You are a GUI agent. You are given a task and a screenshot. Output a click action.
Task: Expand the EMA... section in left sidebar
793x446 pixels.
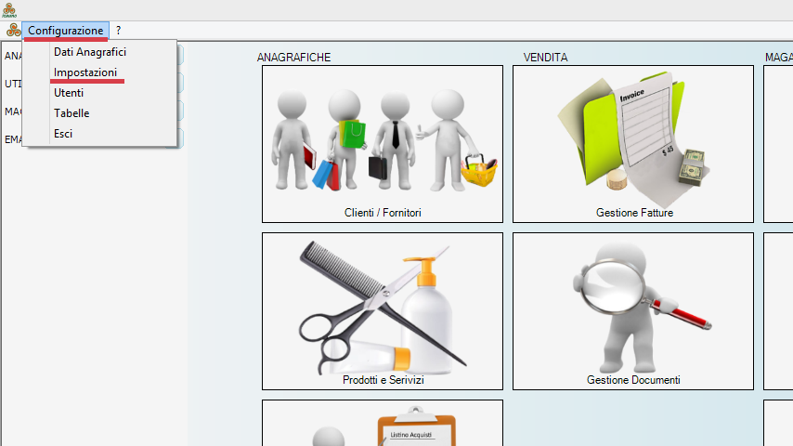[12, 139]
